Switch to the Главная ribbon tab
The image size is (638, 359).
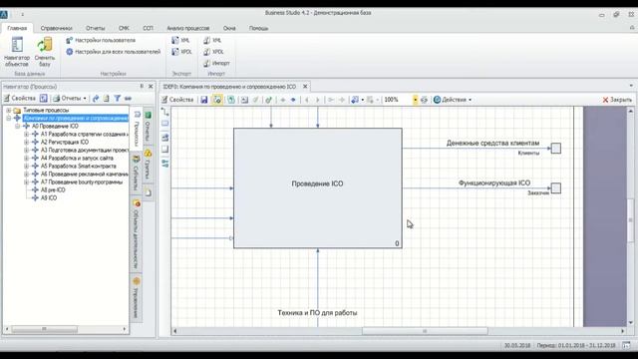click(x=17, y=28)
